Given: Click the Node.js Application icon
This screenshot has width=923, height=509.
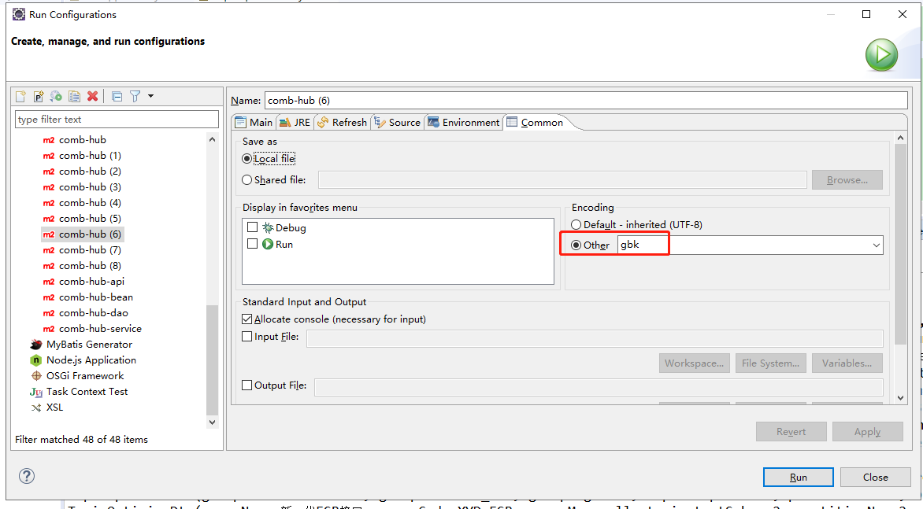Looking at the screenshot, I should click(x=36, y=360).
